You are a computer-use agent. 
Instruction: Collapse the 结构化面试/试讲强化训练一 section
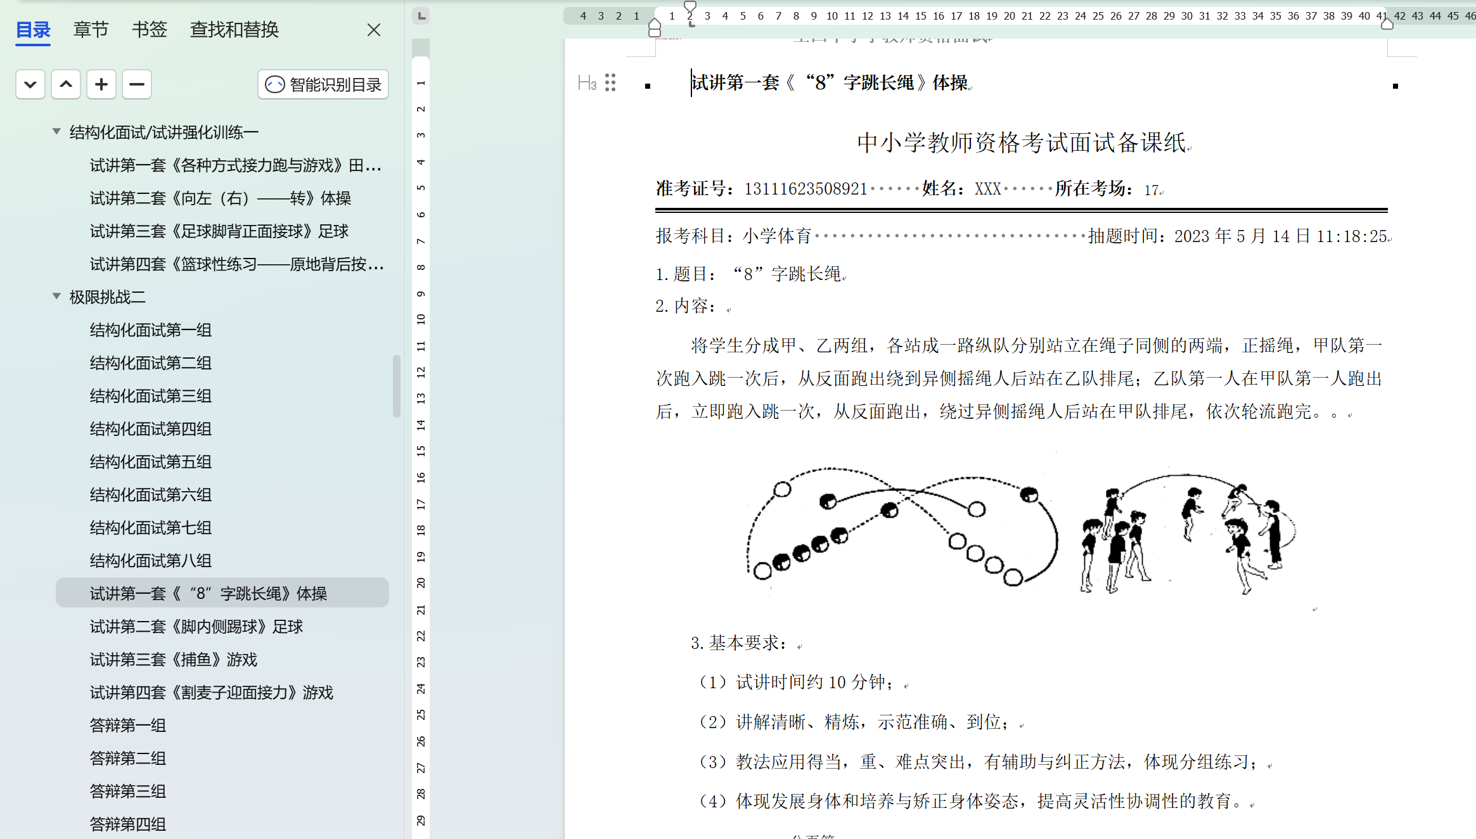(56, 131)
